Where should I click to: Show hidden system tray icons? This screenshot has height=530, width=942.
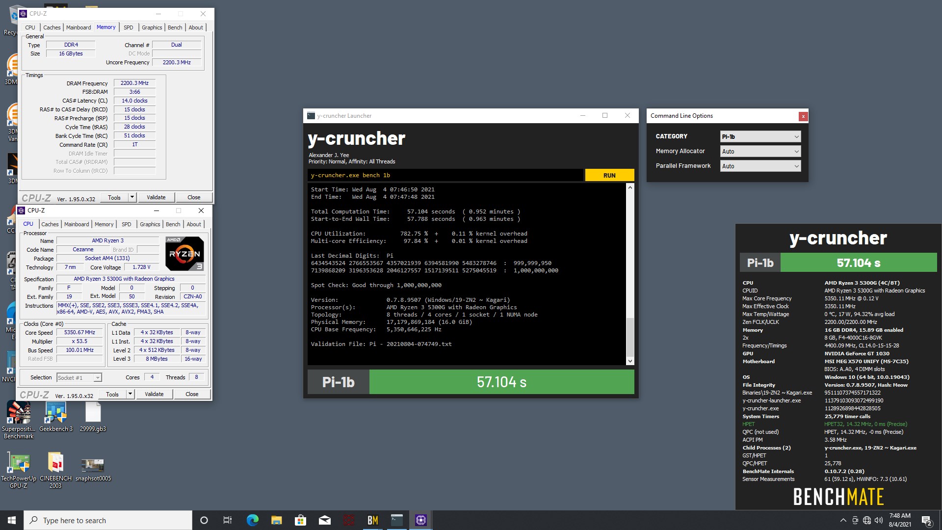[843, 520]
